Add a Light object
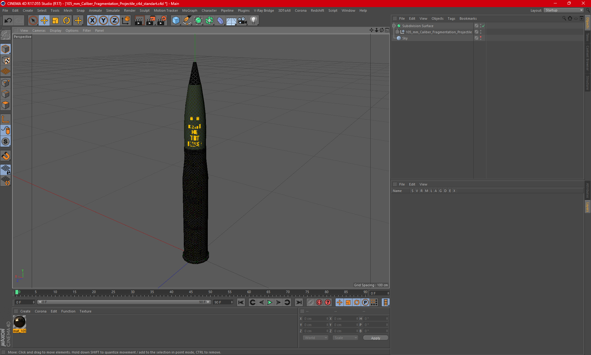The height and width of the screenshot is (355, 591). pos(254,21)
